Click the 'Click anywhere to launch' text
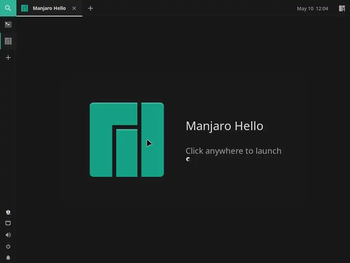Image resolution: width=350 pixels, height=263 pixels. 233,151
